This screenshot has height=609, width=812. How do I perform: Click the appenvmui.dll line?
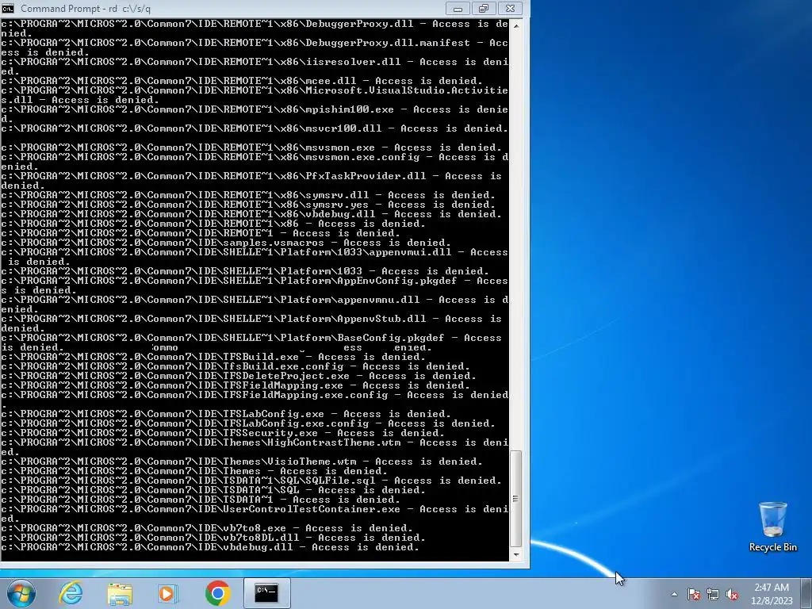point(255,257)
